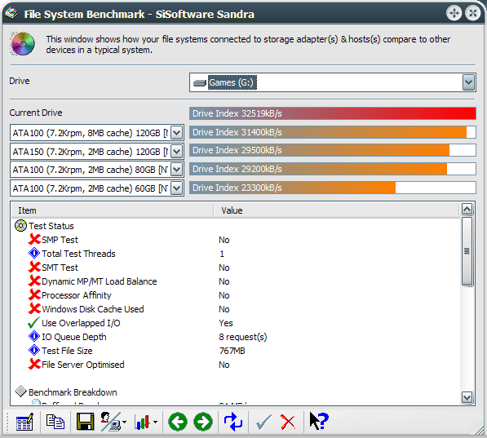
Task: Click the 8 request(s) value
Action: tap(243, 337)
